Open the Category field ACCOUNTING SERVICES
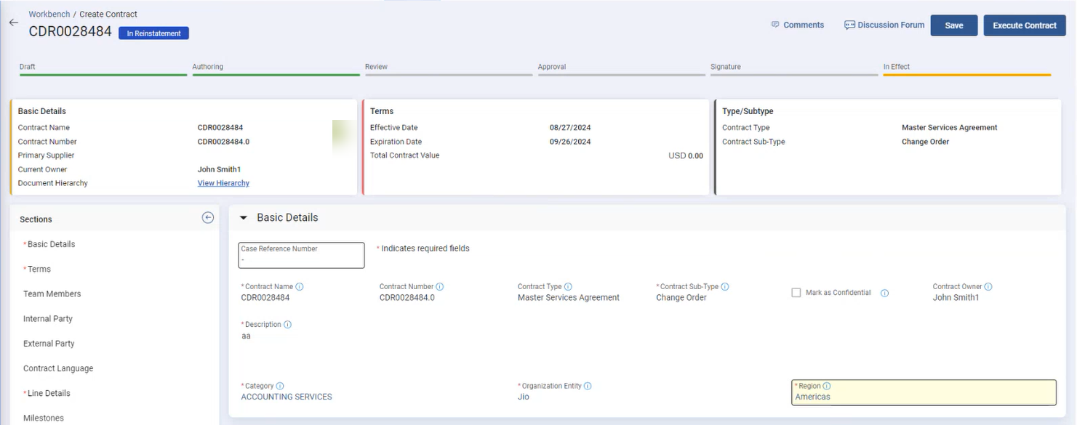The width and height of the screenshot is (1077, 425). [287, 397]
